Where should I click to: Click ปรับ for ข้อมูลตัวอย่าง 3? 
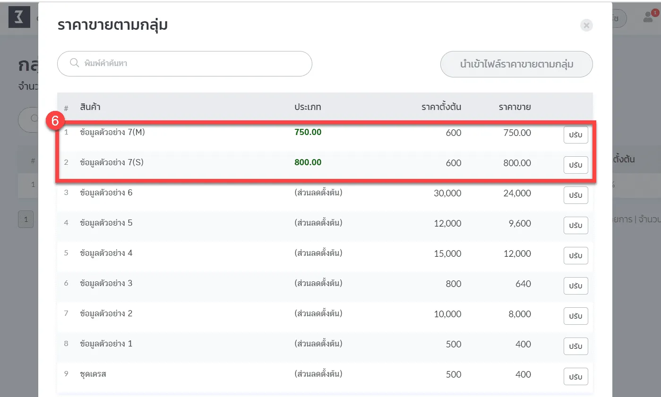575,286
